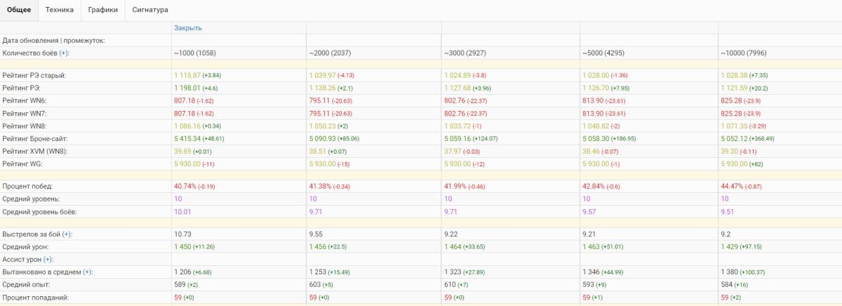Click the WG rating 5 930.00 (+82)
This screenshot has height=306, width=842.
tap(743, 164)
